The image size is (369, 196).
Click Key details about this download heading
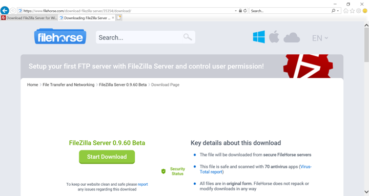(x=236, y=143)
